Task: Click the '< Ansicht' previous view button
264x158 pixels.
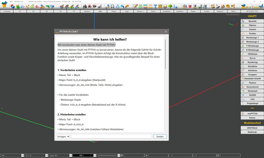Action: click(7, 11)
